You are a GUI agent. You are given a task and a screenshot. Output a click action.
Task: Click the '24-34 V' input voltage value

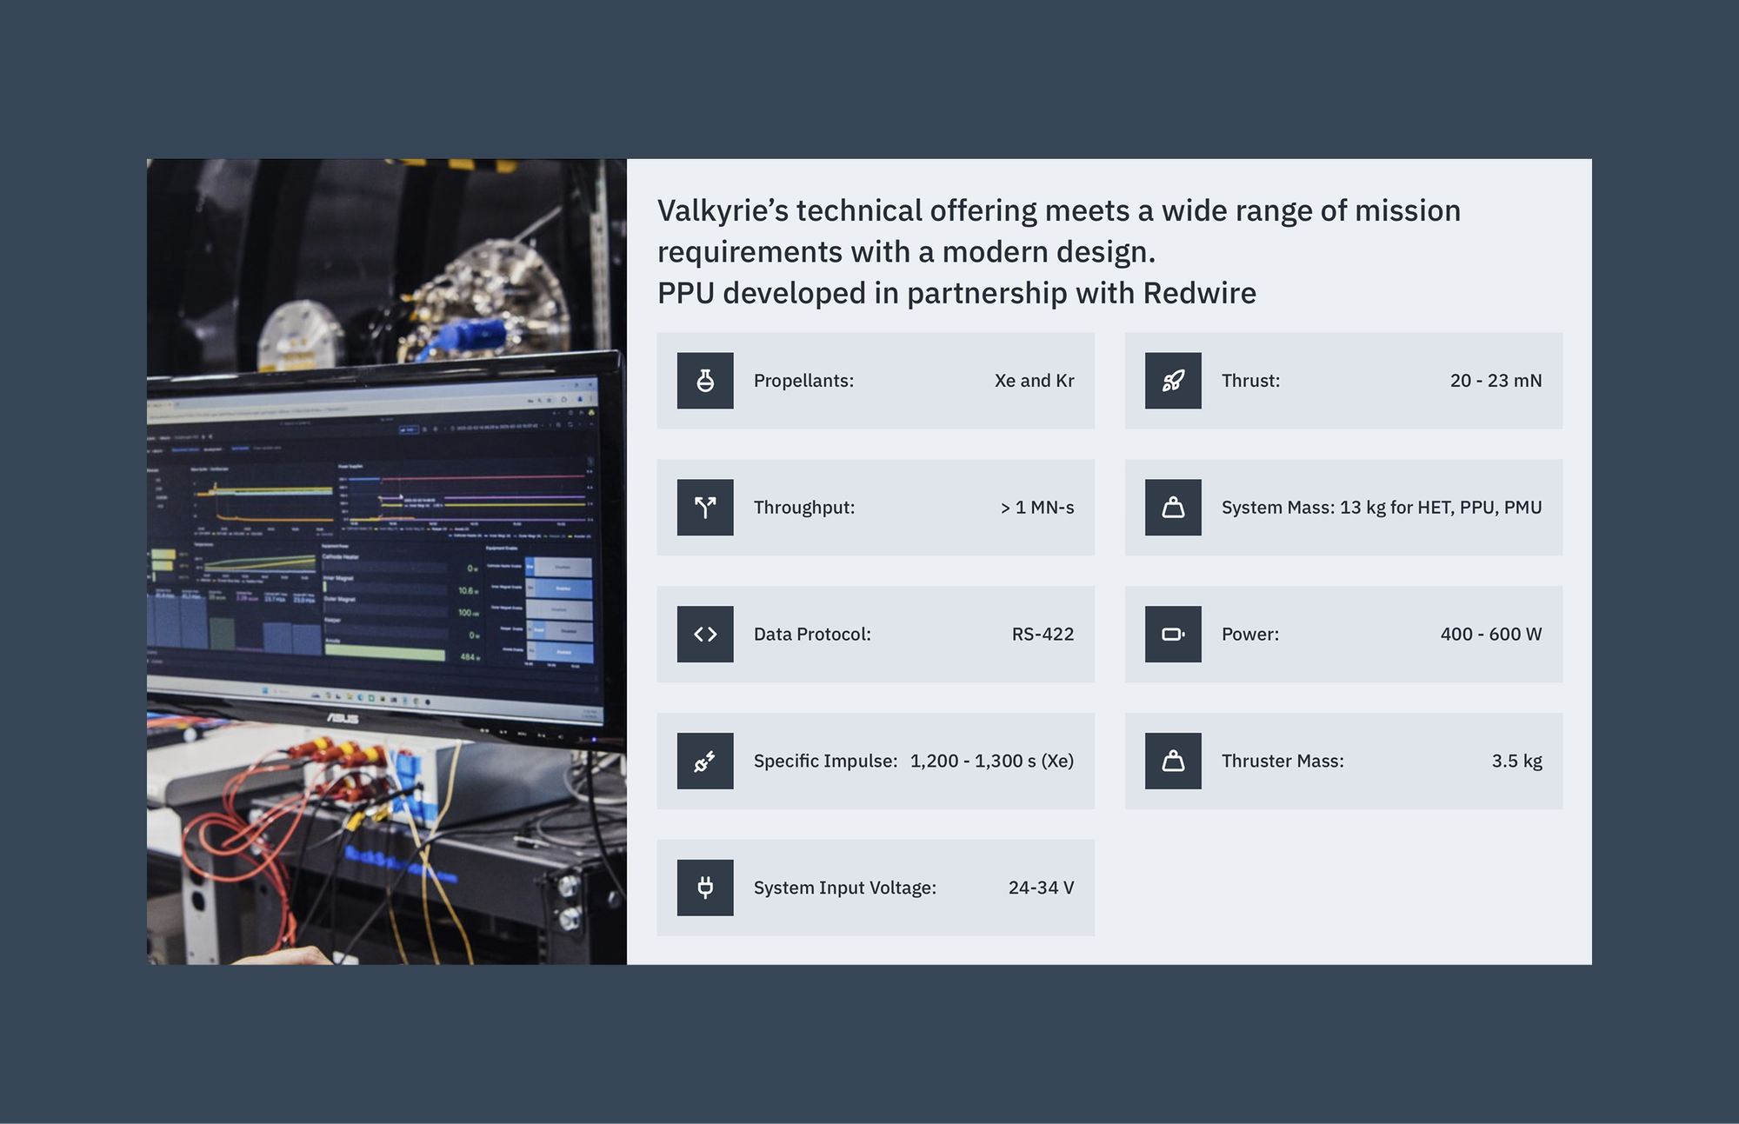point(1041,888)
